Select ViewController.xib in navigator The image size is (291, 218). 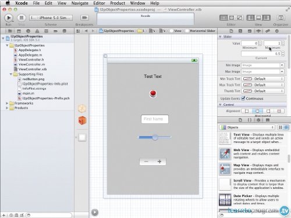pos(33,69)
